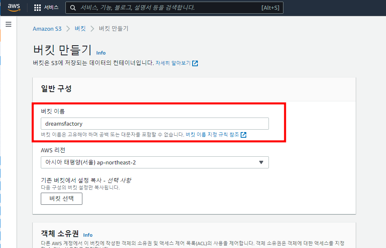Click the magnifier icon in search bar
This screenshot has width=386, height=248.
tap(73, 8)
